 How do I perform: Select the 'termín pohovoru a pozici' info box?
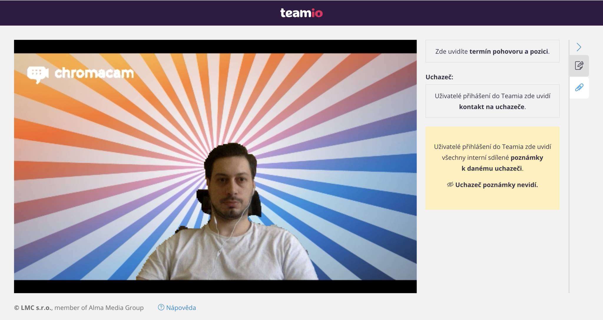tap(492, 51)
